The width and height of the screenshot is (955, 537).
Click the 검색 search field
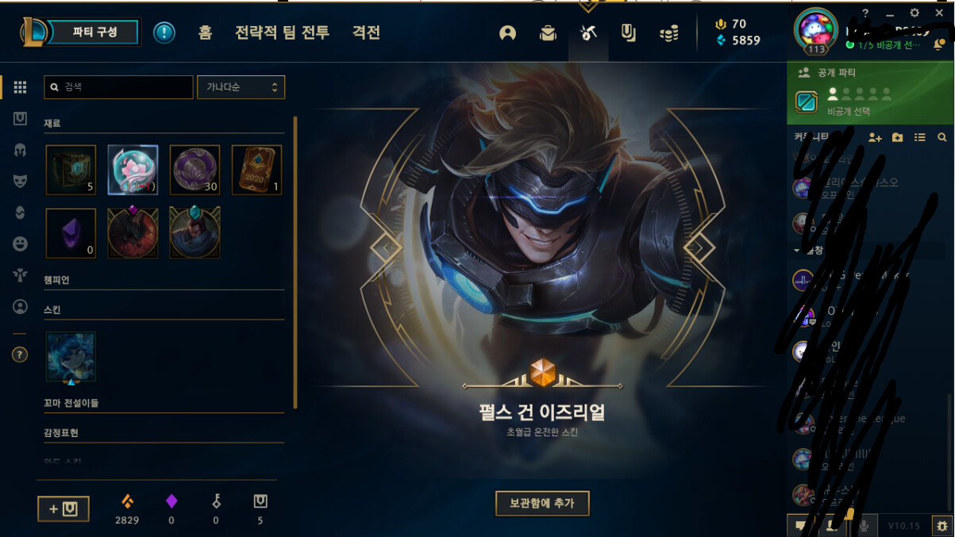(x=118, y=87)
